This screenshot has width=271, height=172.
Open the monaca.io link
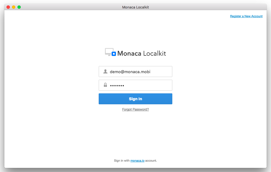[137, 161]
